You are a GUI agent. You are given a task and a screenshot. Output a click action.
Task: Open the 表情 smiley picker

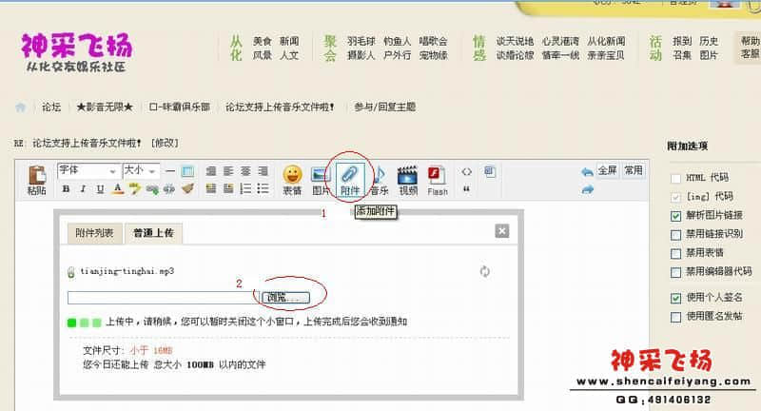[x=292, y=181]
